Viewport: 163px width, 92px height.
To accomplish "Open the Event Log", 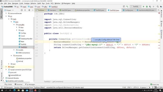I will click(155, 84).
